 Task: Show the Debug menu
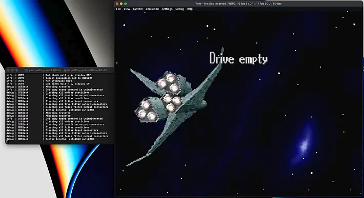point(179,9)
